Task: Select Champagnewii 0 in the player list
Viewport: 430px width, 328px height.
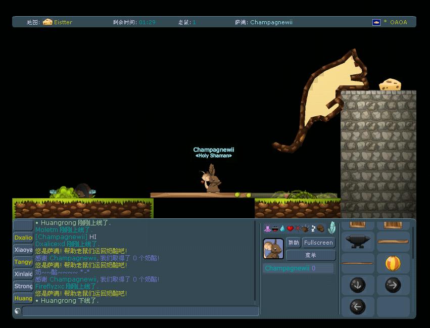Action: [298, 268]
